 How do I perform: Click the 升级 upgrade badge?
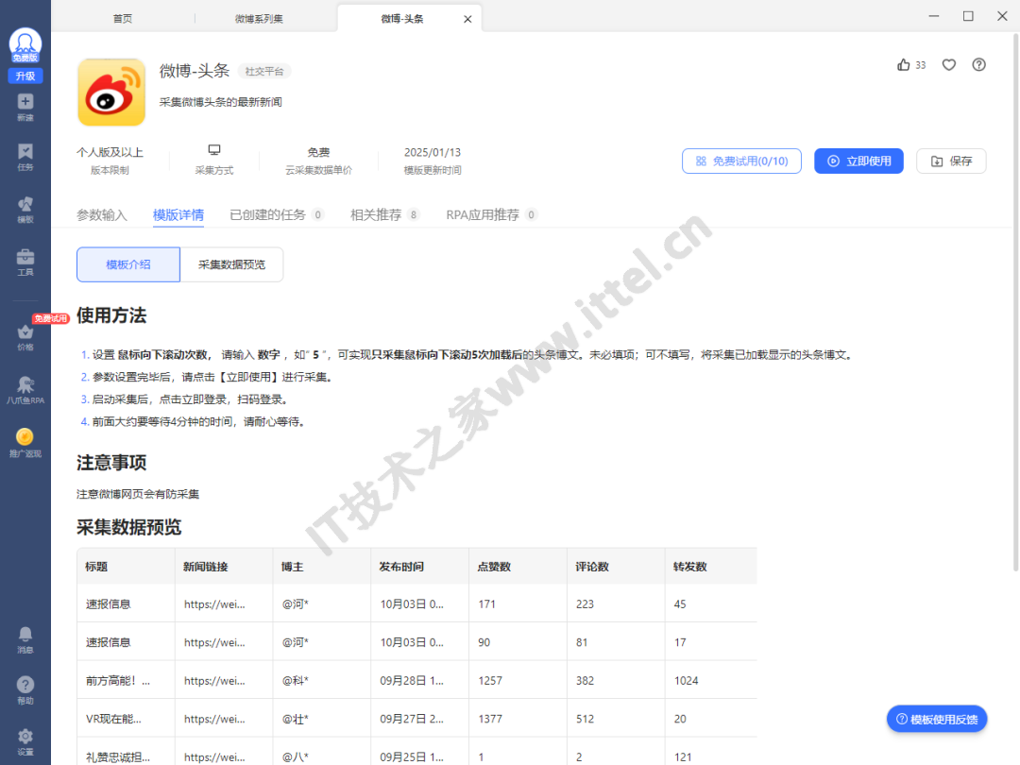pos(25,76)
